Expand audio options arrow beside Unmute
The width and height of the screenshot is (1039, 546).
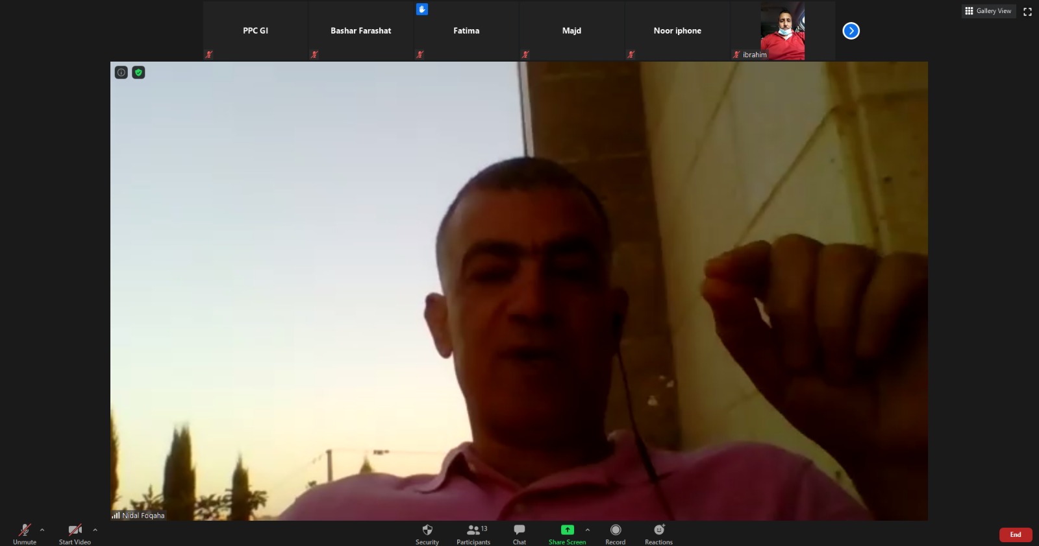point(42,530)
